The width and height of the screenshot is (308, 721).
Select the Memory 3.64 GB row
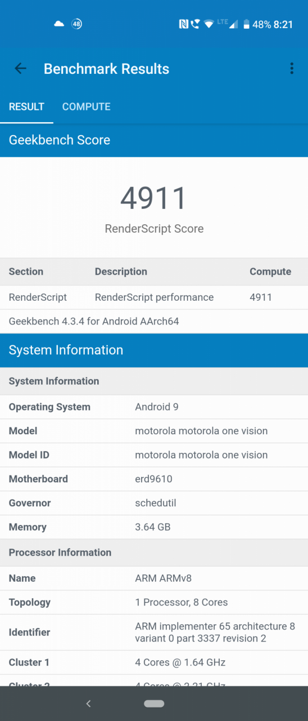(154, 527)
